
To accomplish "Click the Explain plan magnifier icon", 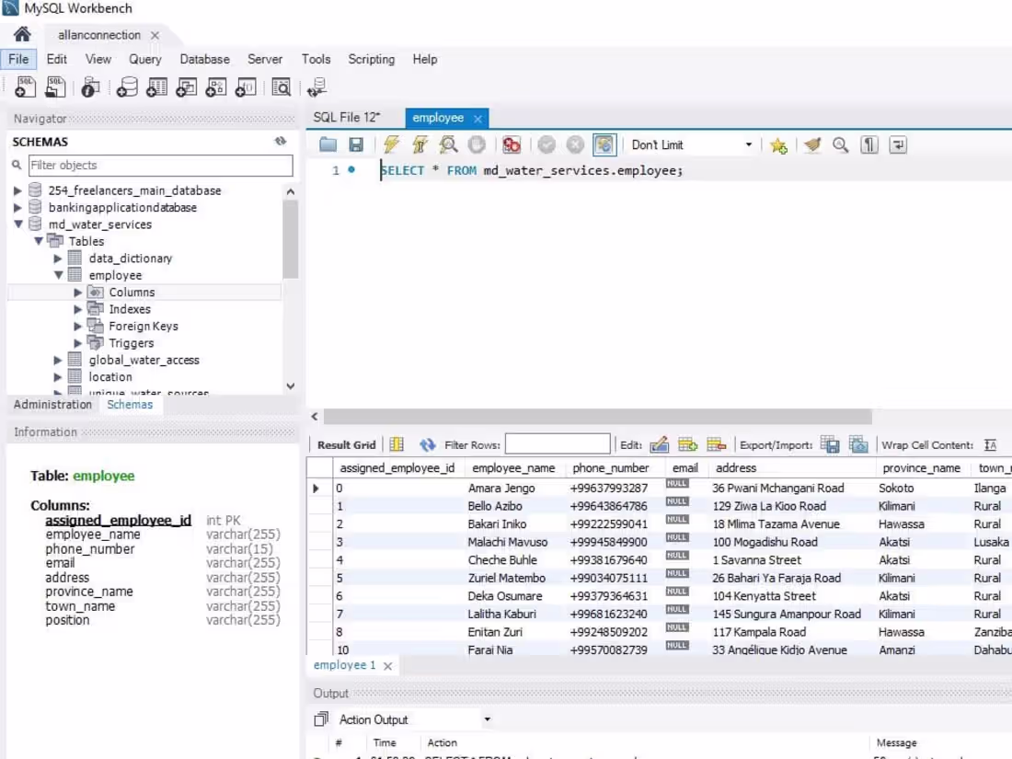I will (448, 144).
